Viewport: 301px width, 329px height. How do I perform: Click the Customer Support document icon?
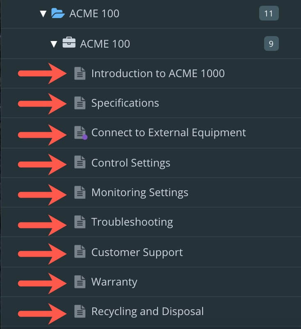pyautogui.click(x=80, y=252)
